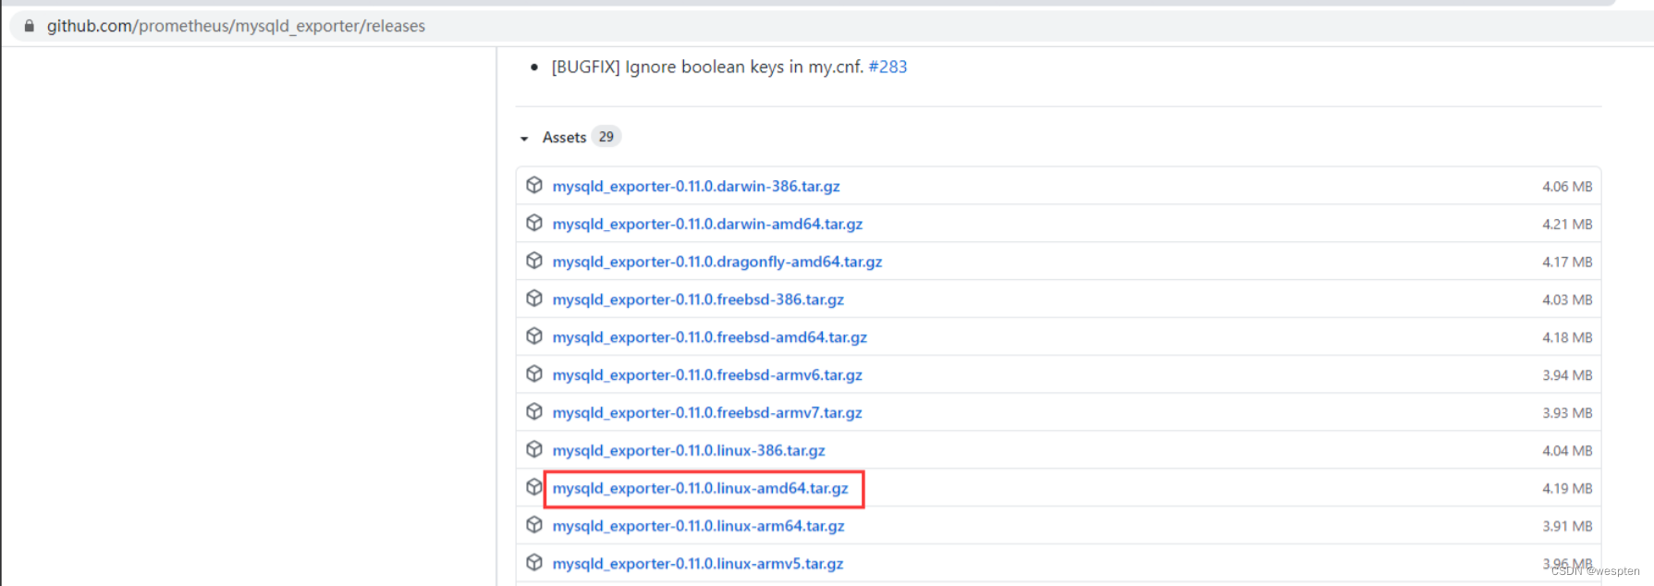Download mysqld_exporter-0.11.0.linux-arm64.tar.gz

coord(698,526)
